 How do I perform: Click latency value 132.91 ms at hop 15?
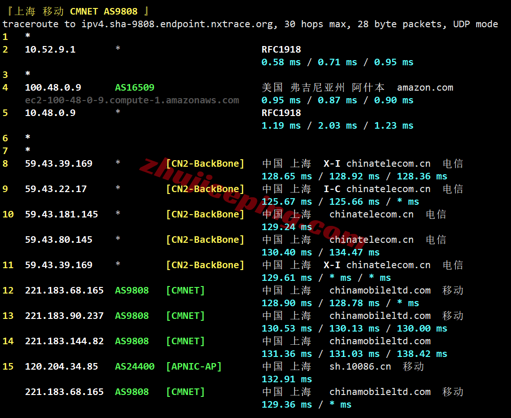pos(287,379)
